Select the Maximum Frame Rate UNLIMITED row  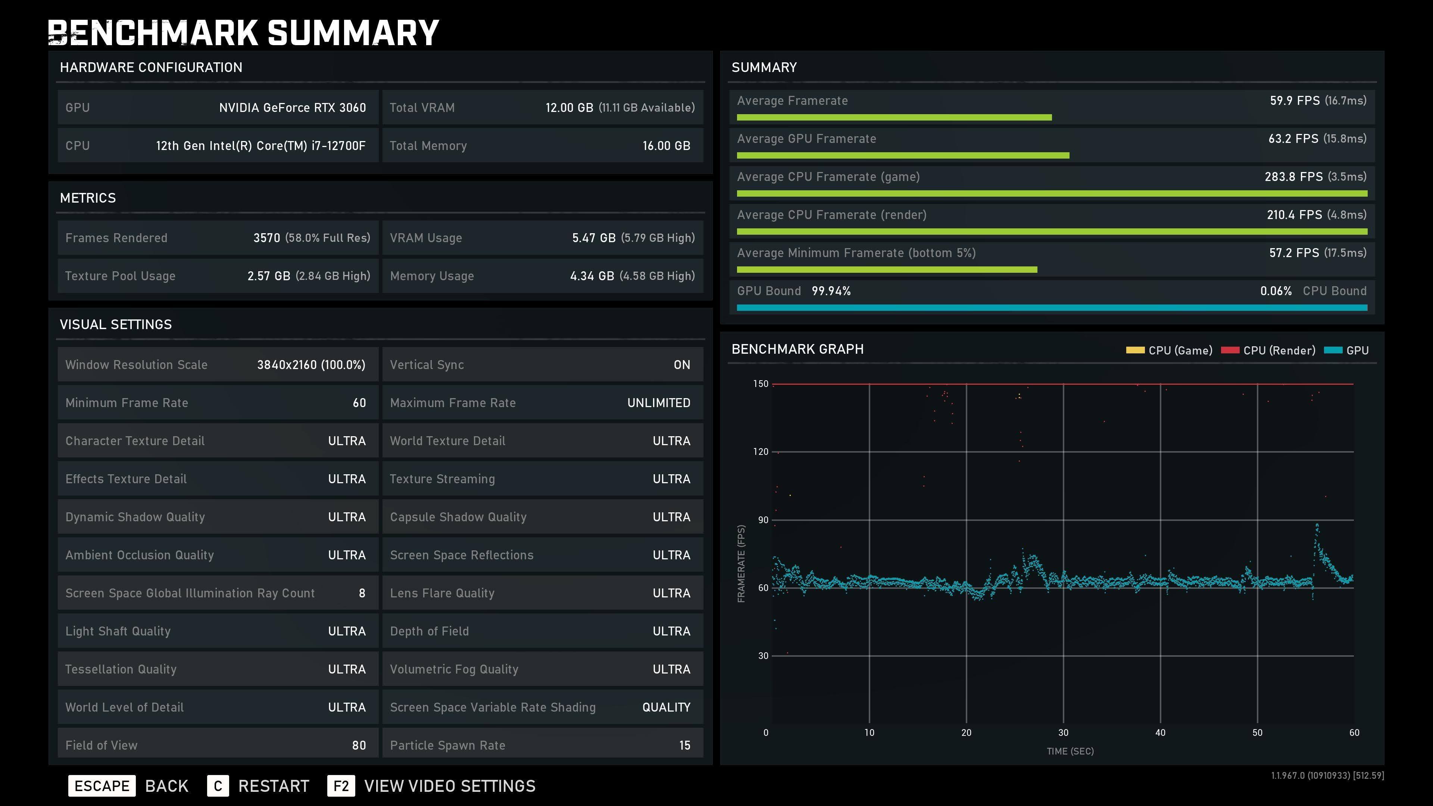coord(542,402)
